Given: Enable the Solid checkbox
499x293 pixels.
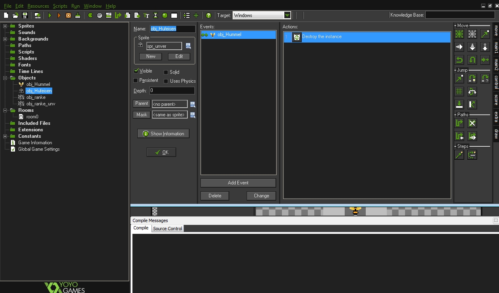Looking at the screenshot, I should [166, 72].
